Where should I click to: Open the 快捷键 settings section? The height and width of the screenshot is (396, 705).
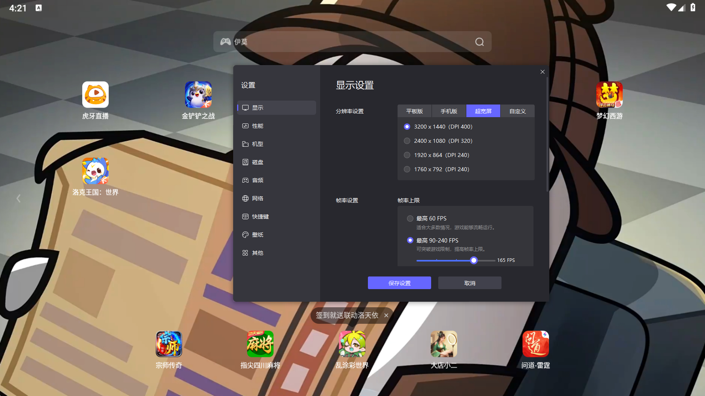(277, 217)
